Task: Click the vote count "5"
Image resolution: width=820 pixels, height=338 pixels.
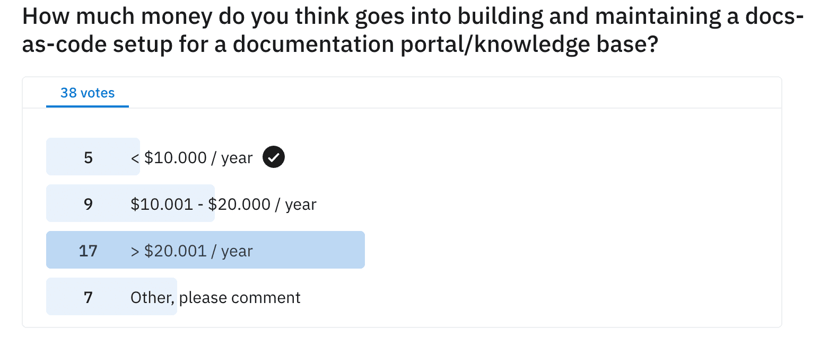Action: pos(88,158)
